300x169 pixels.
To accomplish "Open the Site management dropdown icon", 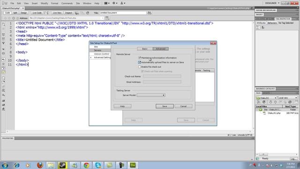I will pos(123,3).
